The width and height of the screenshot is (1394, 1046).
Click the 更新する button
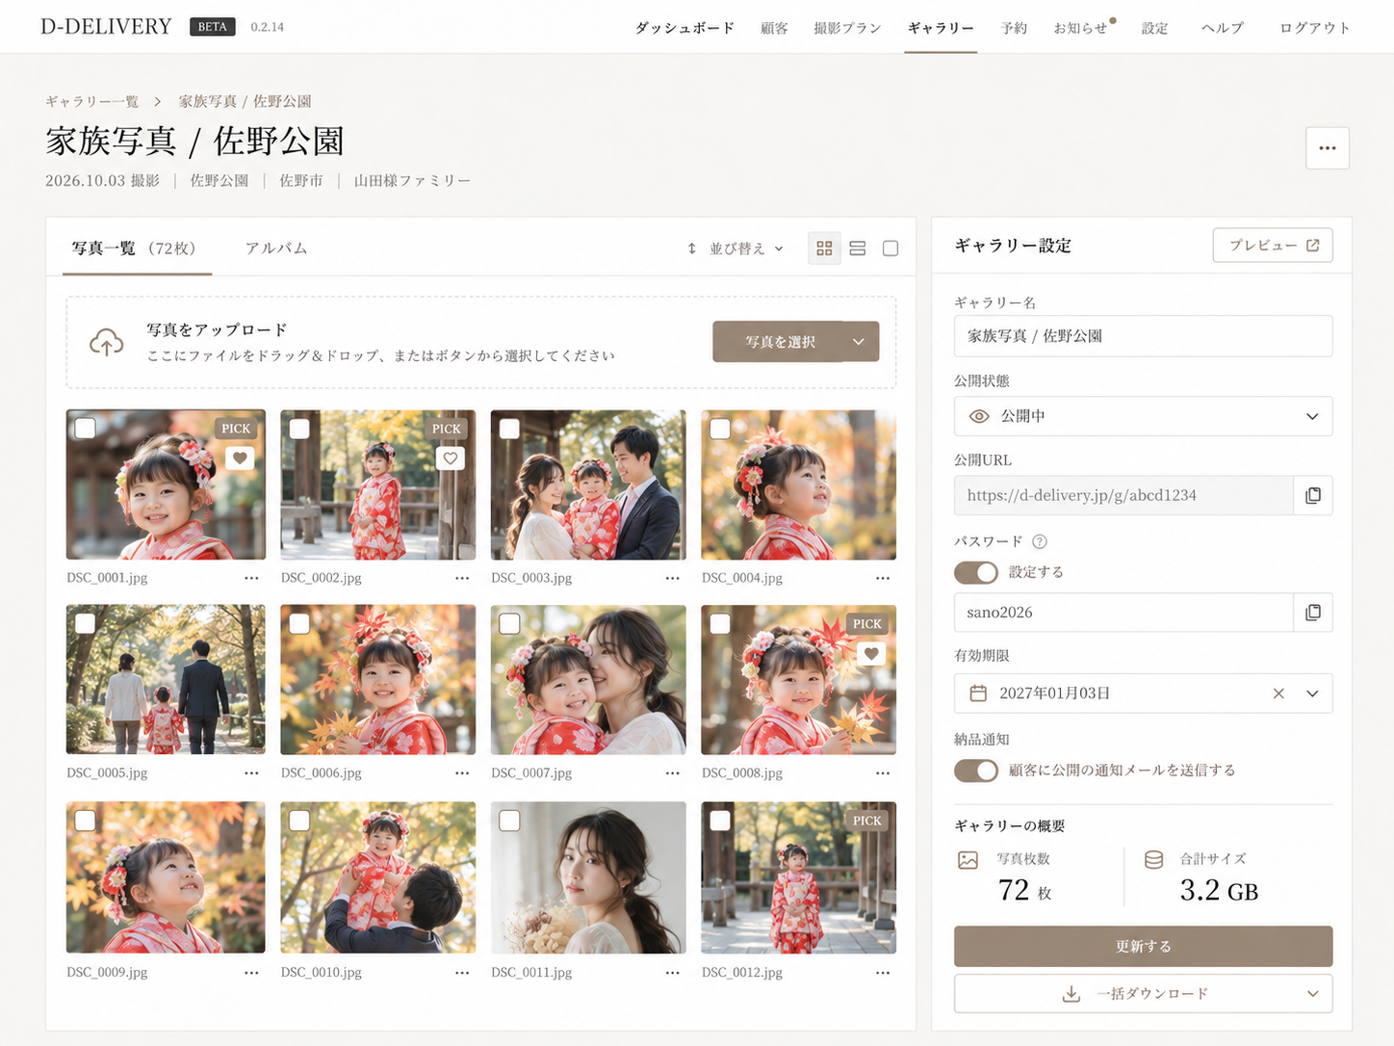(x=1143, y=947)
